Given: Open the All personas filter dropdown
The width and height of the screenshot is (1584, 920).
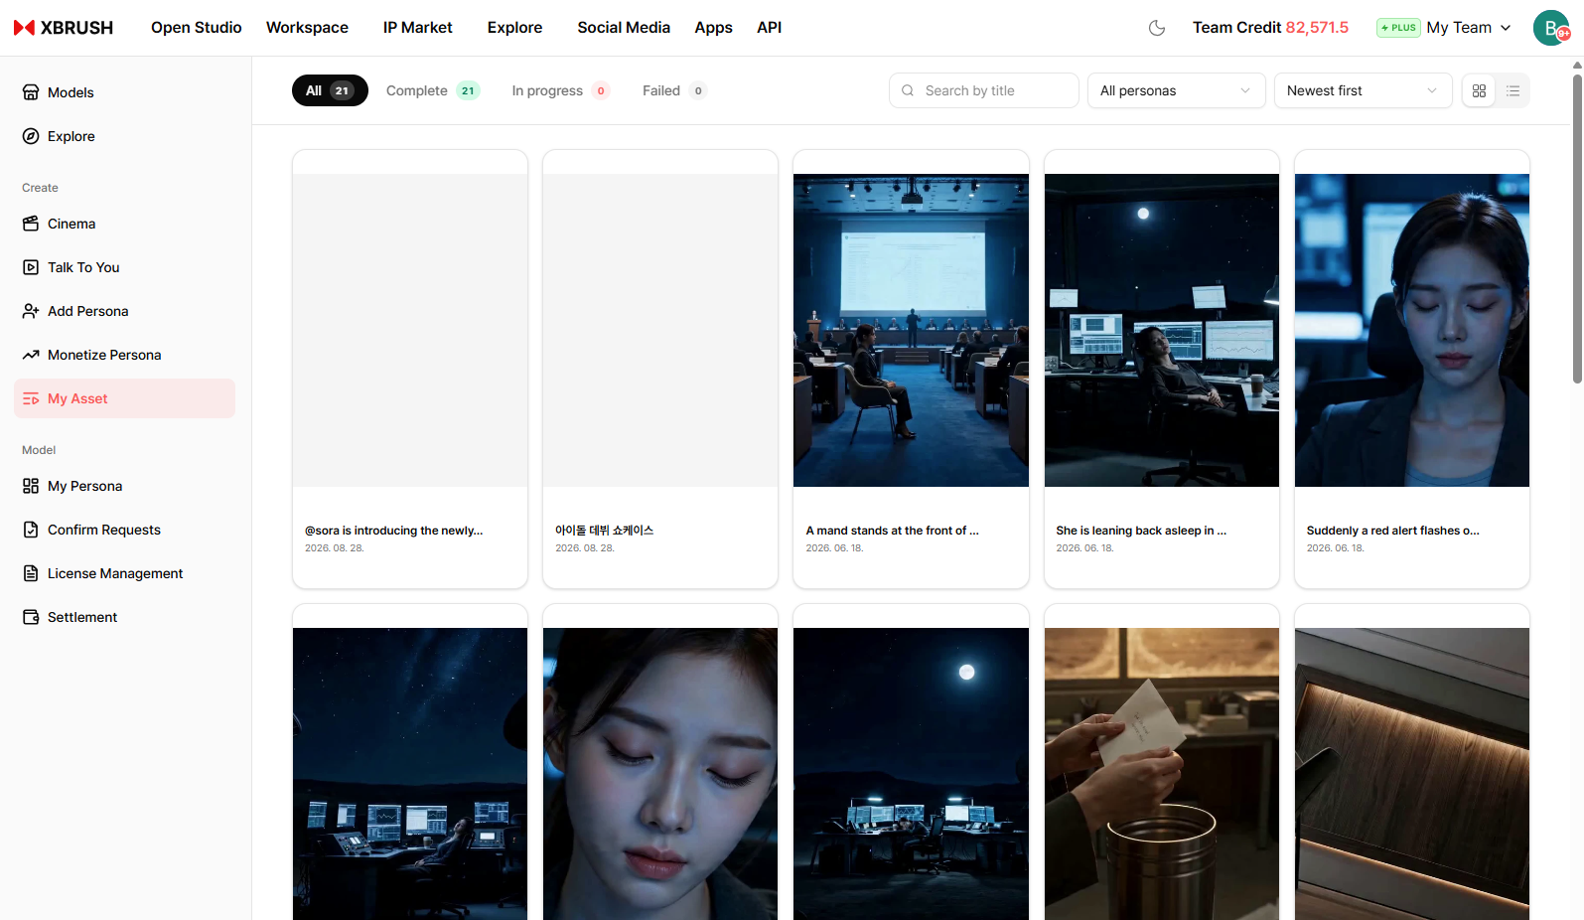Looking at the screenshot, I should (x=1177, y=90).
